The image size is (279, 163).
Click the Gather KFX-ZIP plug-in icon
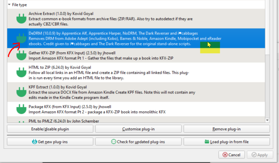click(21, 55)
